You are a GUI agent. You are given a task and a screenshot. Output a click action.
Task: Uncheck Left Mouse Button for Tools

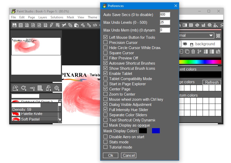[105, 37]
